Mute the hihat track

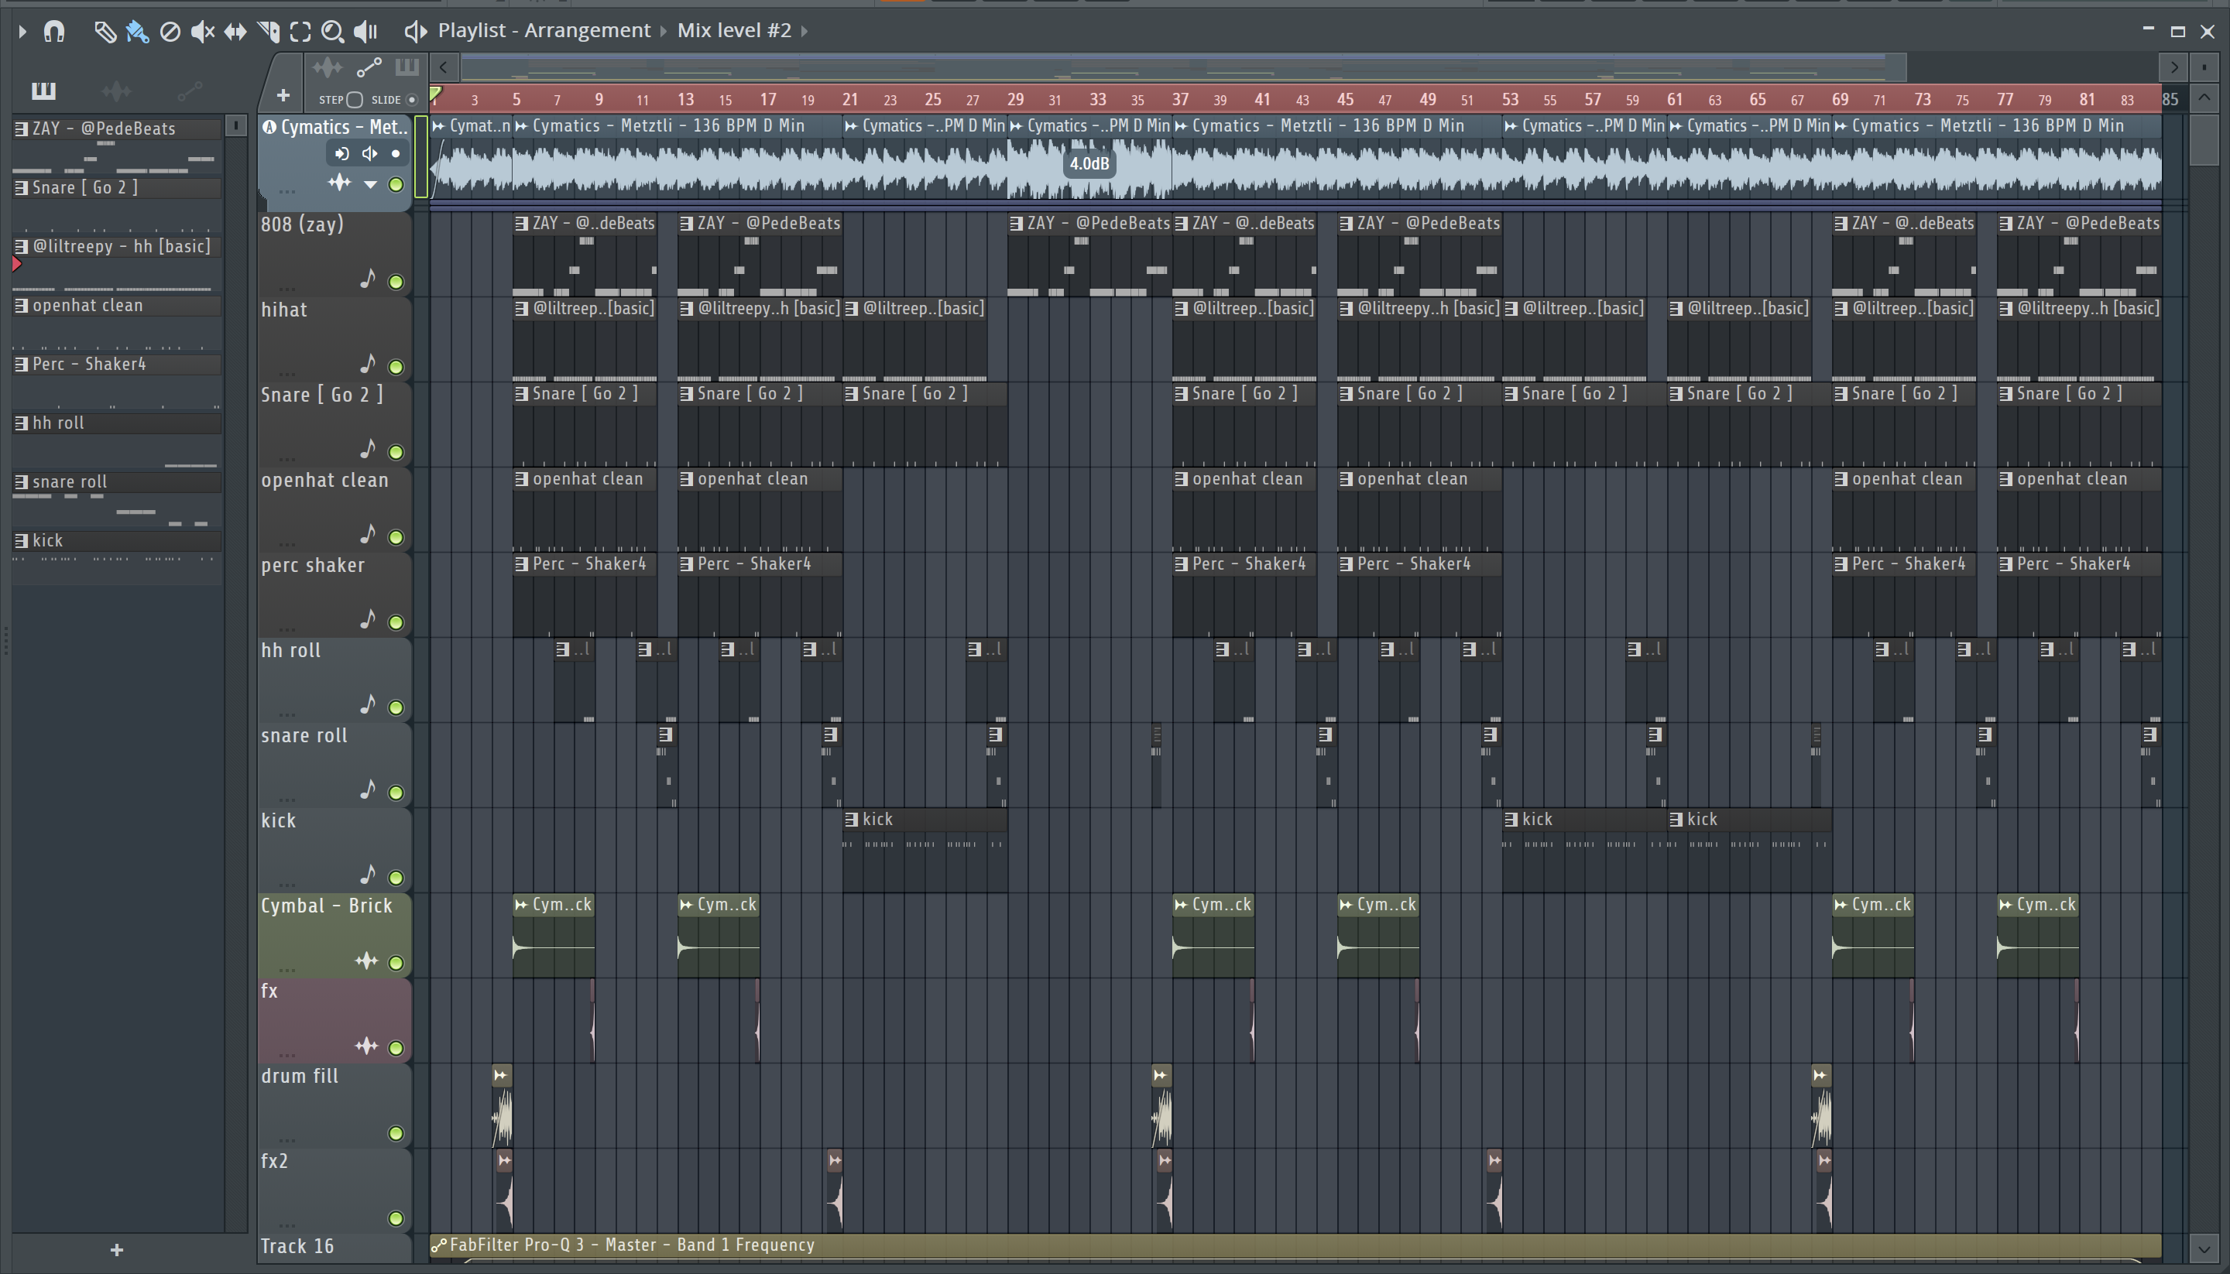396,367
